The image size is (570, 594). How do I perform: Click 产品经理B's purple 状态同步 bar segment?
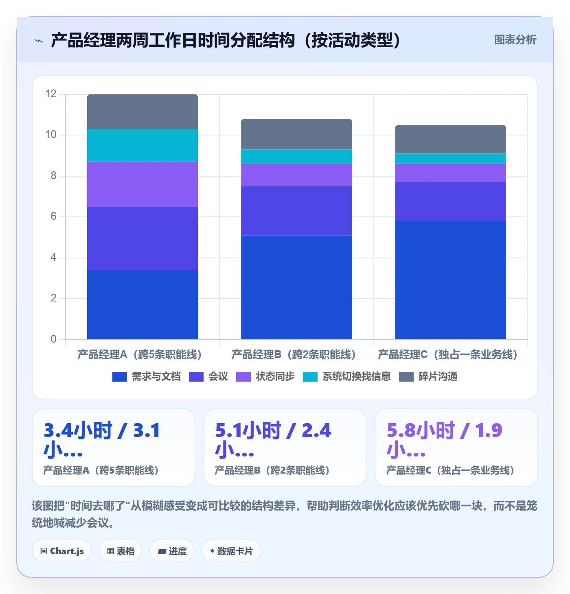click(x=296, y=175)
